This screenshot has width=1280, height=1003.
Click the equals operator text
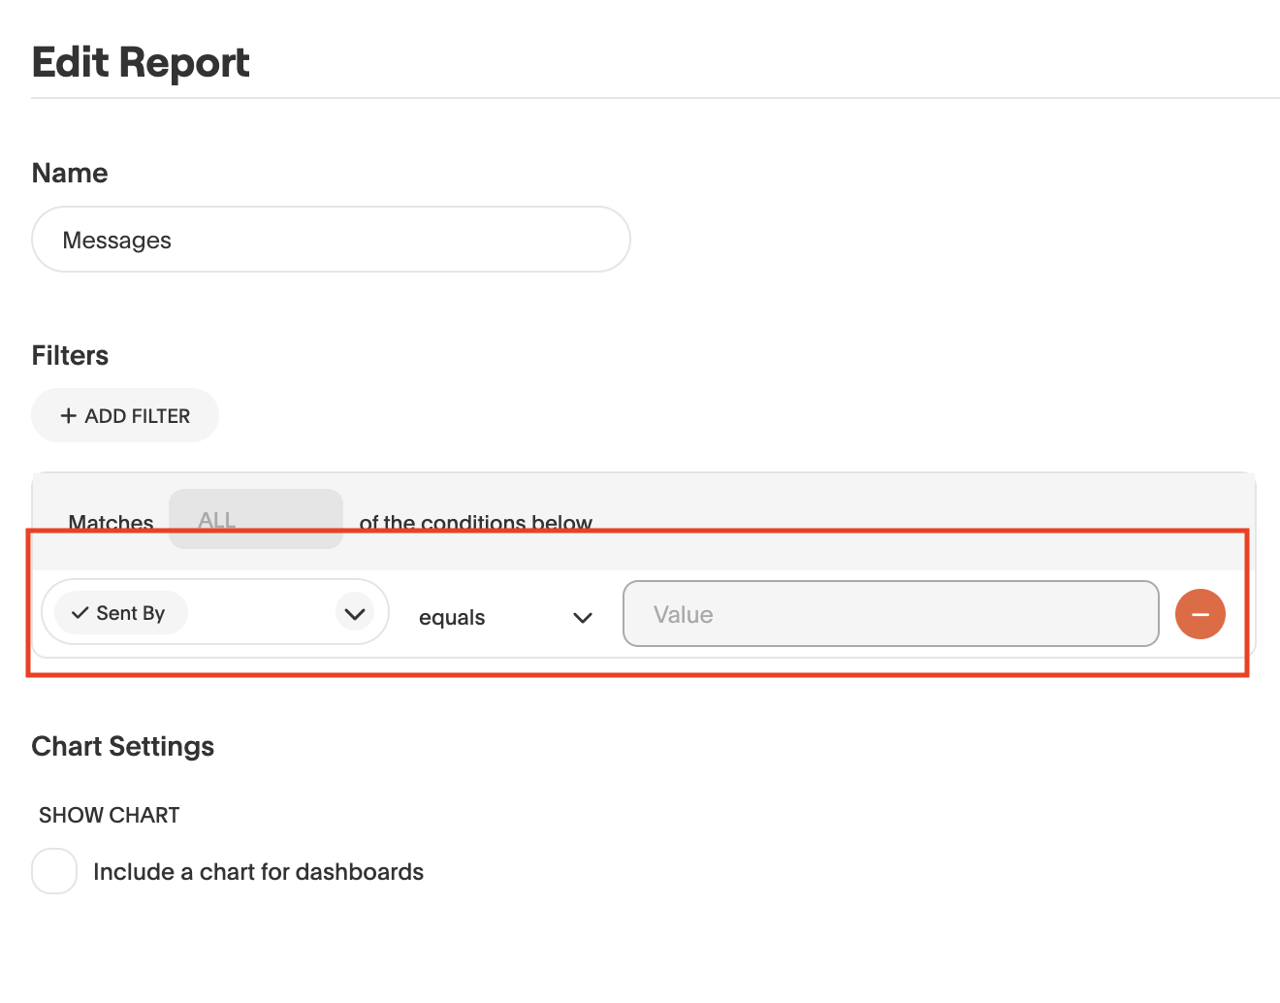point(452,618)
